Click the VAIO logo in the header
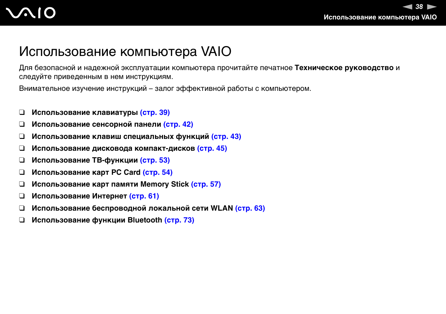The height and width of the screenshot is (314, 446). tap(31, 13)
